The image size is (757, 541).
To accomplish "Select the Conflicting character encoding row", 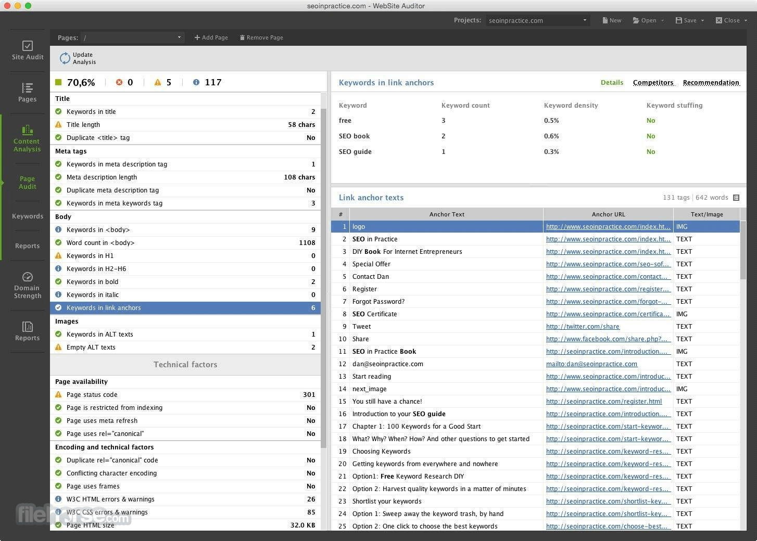I will pyautogui.click(x=185, y=473).
